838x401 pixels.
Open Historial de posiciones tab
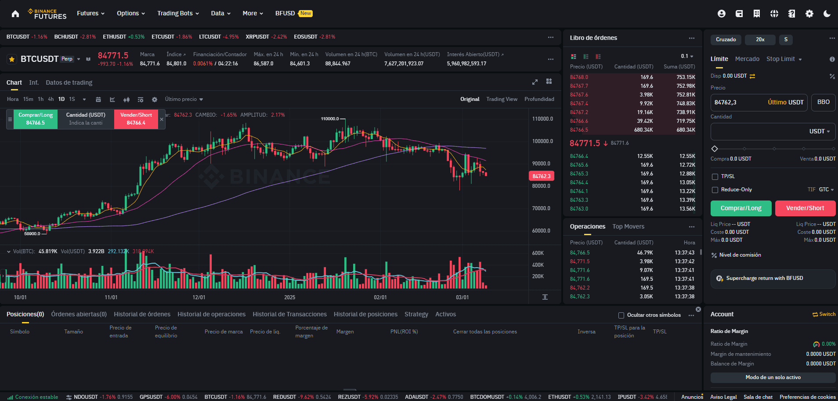[365, 314]
